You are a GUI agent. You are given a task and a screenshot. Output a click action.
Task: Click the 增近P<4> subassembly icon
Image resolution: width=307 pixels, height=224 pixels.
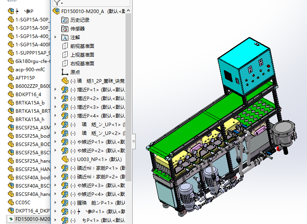65,116
